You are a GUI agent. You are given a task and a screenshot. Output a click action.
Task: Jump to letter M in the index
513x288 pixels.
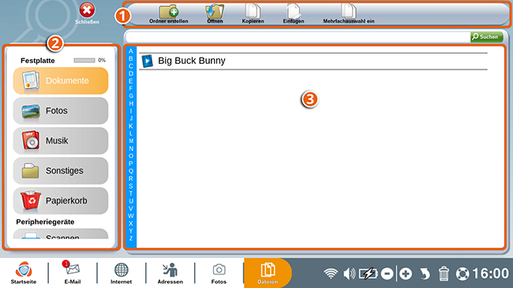point(131,141)
